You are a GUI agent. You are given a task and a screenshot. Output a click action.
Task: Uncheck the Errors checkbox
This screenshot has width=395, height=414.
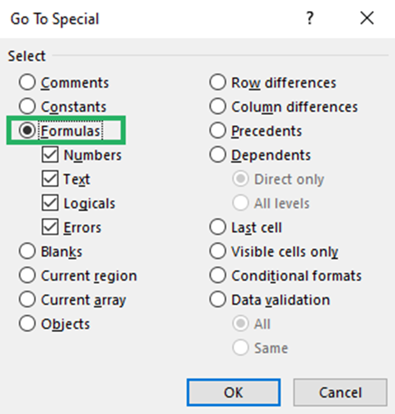[50, 228]
